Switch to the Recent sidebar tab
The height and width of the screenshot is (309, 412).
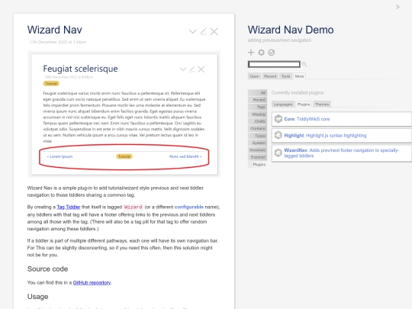[270, 76]
